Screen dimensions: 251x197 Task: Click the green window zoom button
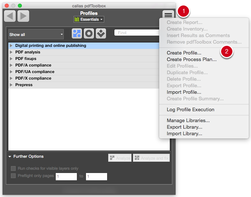(20, 6)
